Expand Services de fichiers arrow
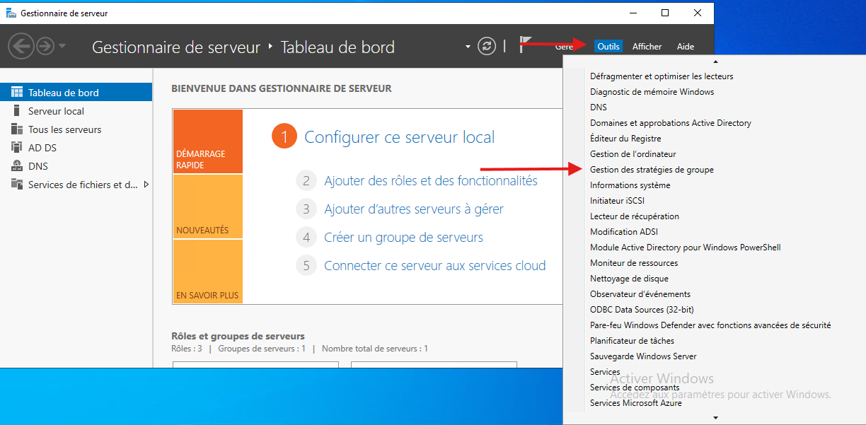Image resolution: width=866 pixels, height=425 pixels. 146,185
